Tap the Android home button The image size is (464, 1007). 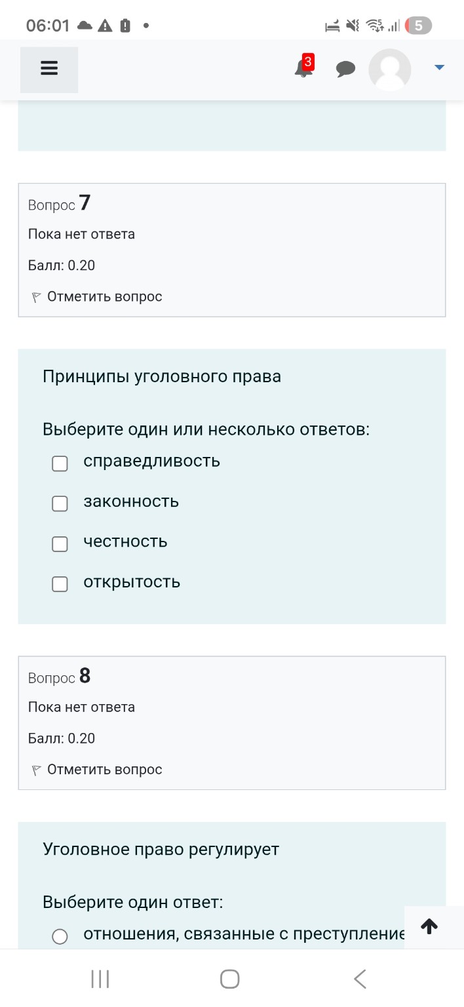pyautogui.click(x=229, y=978)
